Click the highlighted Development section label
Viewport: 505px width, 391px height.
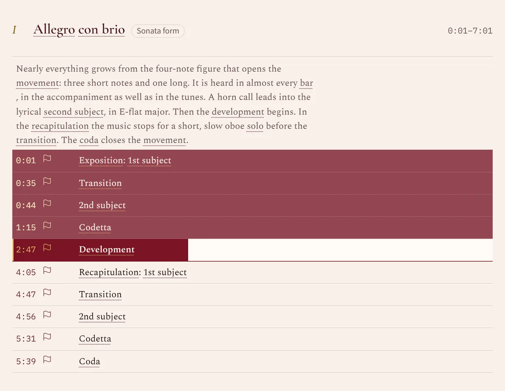click(107, 249)
